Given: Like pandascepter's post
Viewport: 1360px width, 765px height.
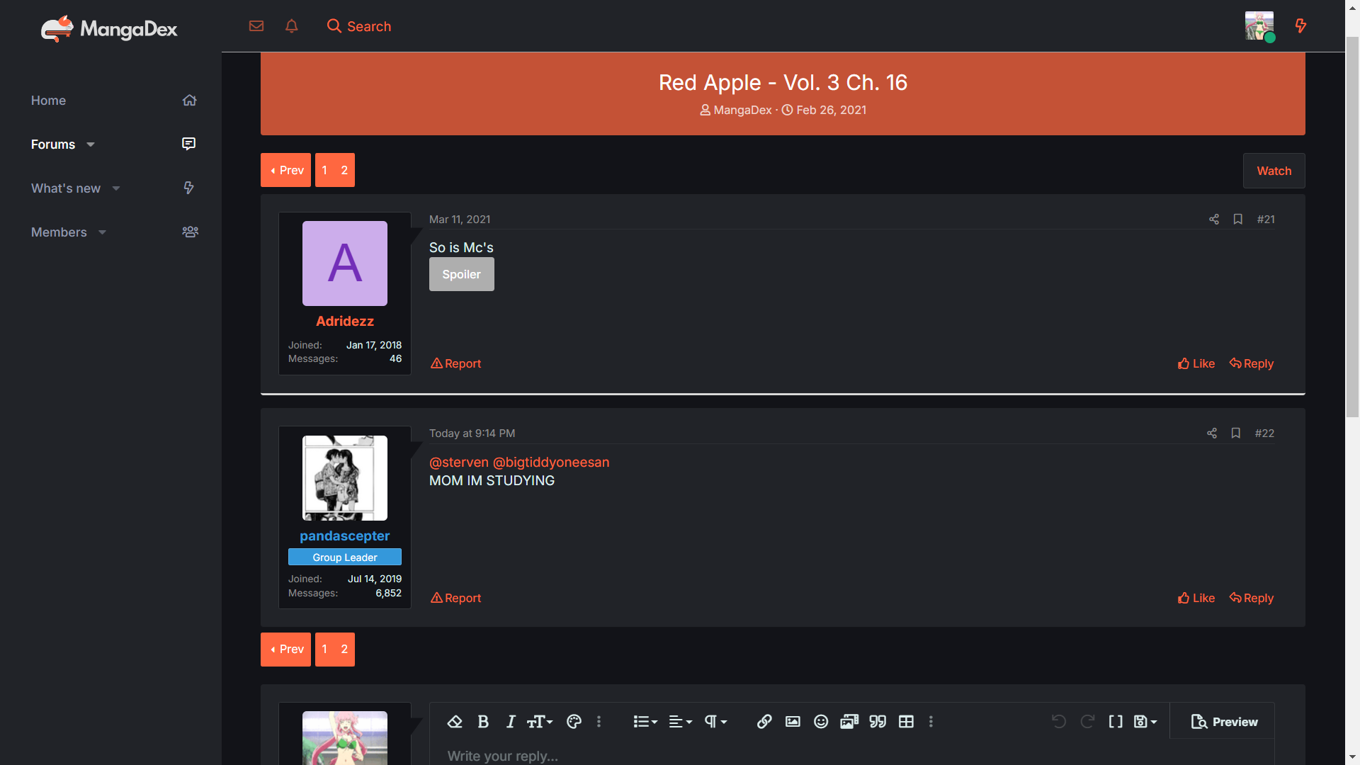Looking at the screenshot, I should [x=1196, y=598].
